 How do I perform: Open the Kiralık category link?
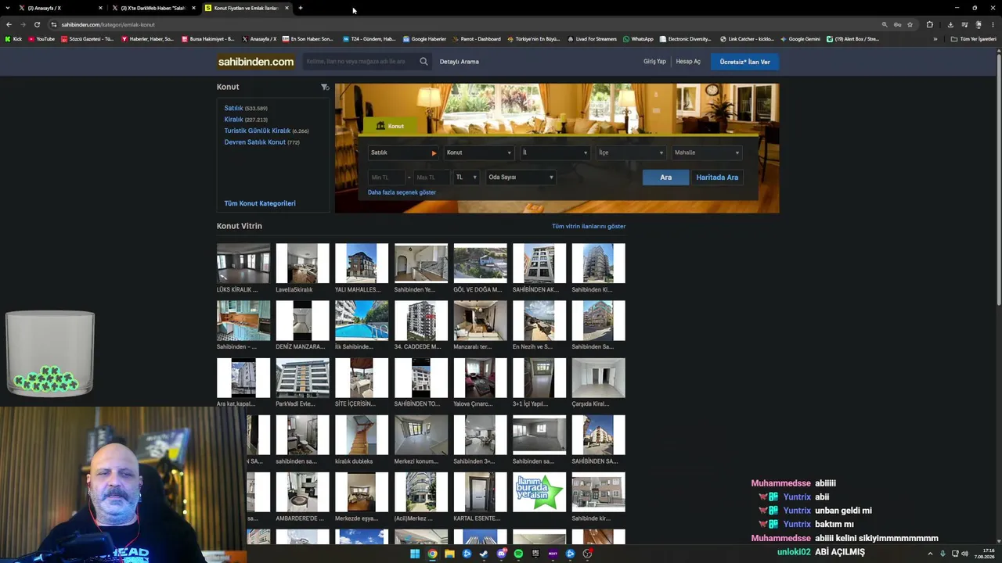click(x=233, y=120)
